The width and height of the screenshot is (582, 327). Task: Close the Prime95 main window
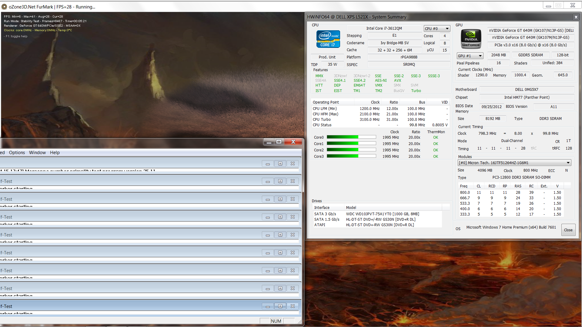pos(293,142)
